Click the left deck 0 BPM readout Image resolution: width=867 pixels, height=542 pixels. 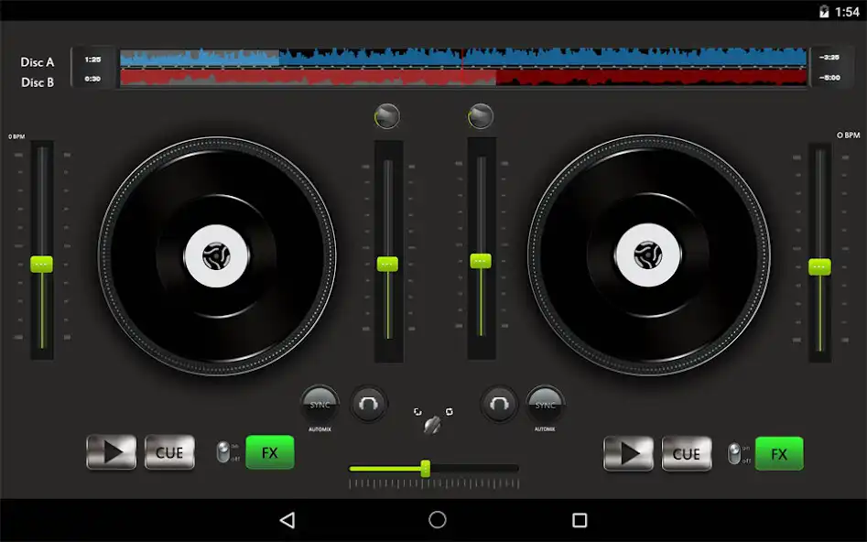[x=16, y=136]
